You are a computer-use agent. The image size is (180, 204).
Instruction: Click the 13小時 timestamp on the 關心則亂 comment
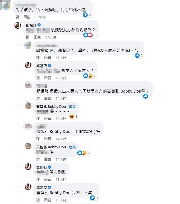(61, 179)
